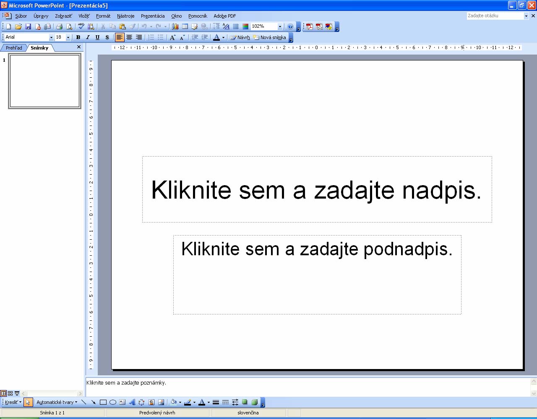
Task: Toggle italic formatting
Action: point(88,37)
